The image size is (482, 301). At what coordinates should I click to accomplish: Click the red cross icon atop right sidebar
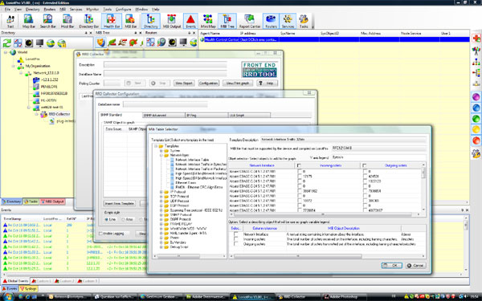(476, 38)
